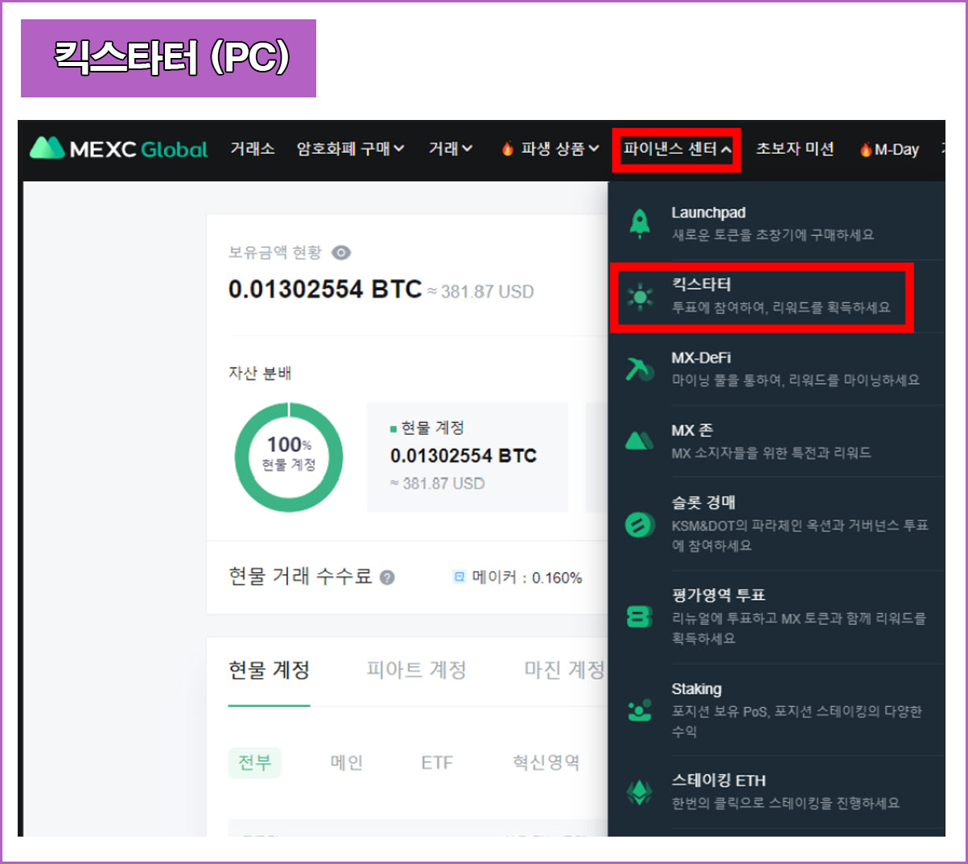This screenshot has width=968, height=864.
Task: Click the Staking people icon
Action: point(640,710)
